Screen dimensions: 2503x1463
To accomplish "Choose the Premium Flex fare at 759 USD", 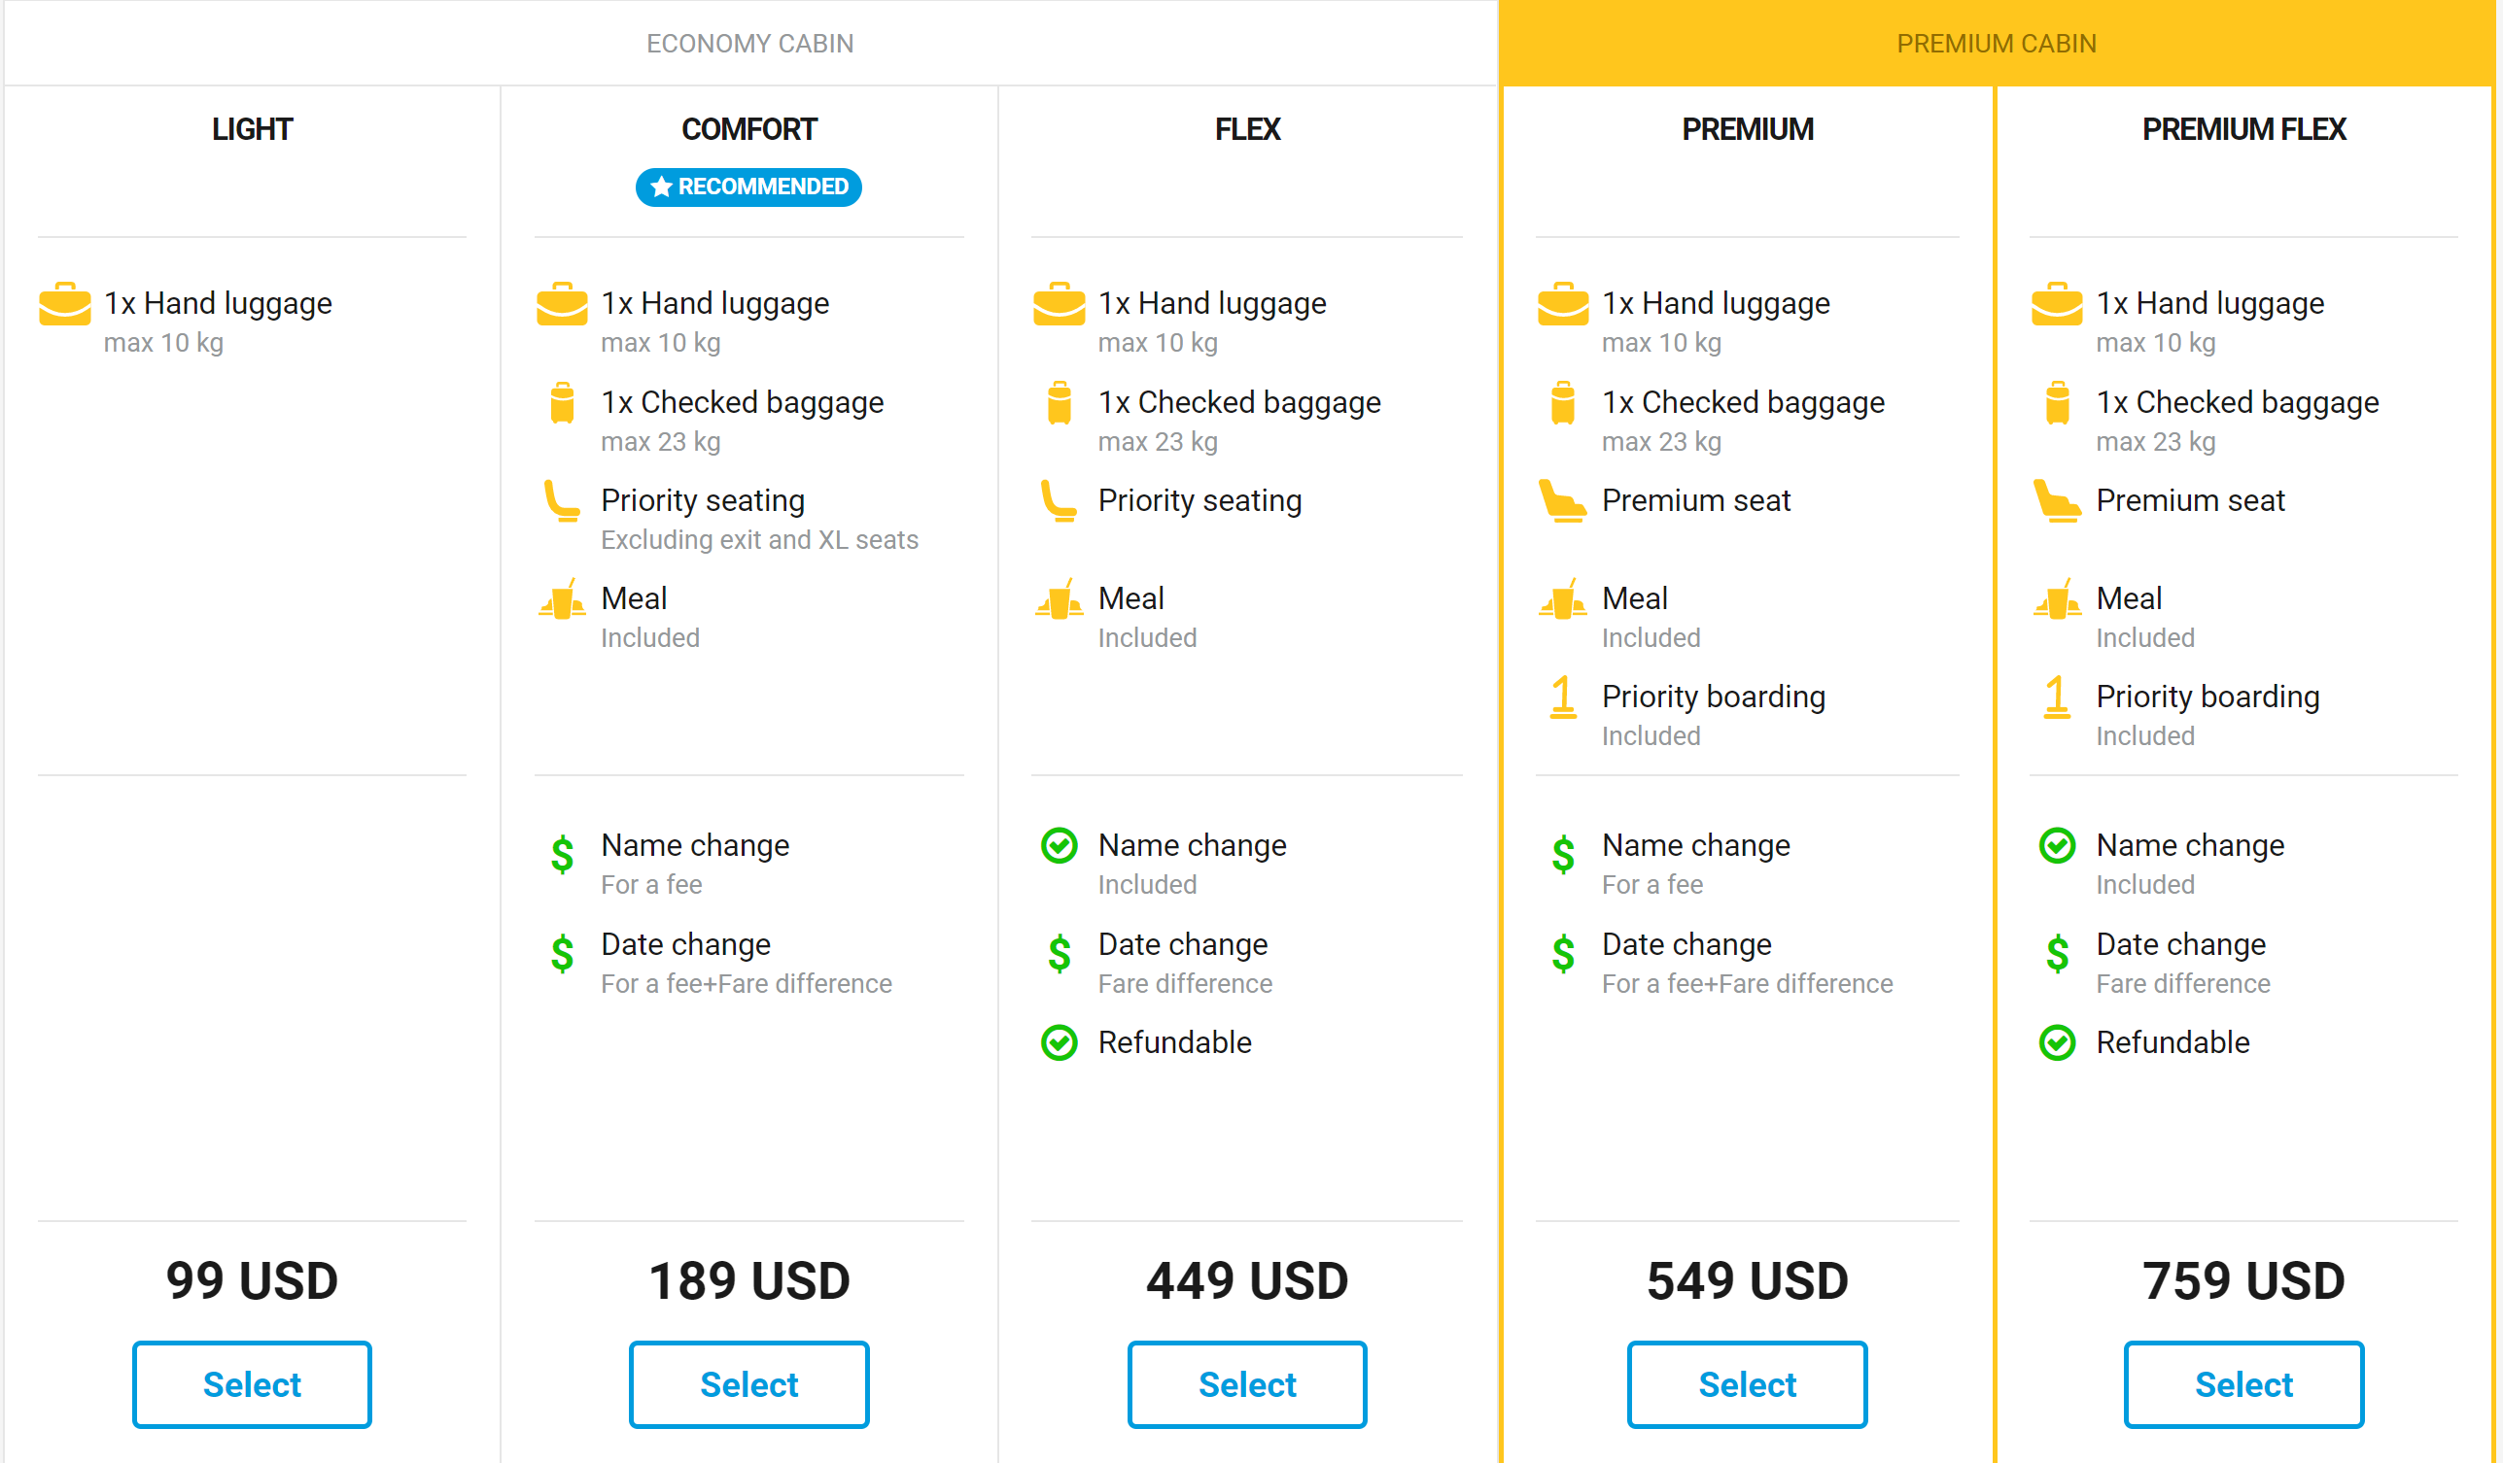I will 2243,1384.
